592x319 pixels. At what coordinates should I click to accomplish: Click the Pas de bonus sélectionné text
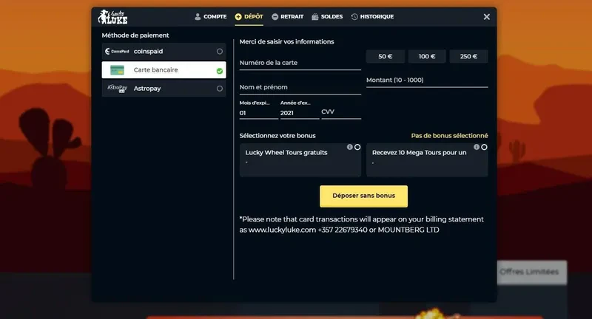(449, 136)
